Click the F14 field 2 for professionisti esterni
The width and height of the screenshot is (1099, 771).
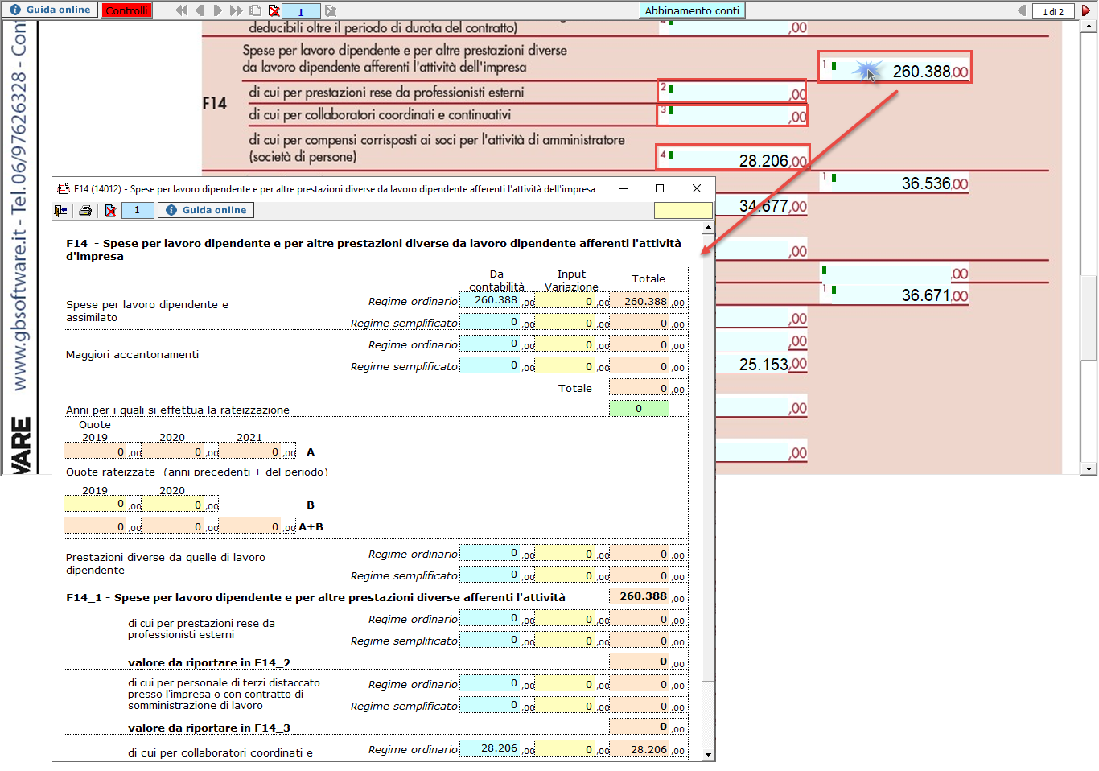click(731, 91)
